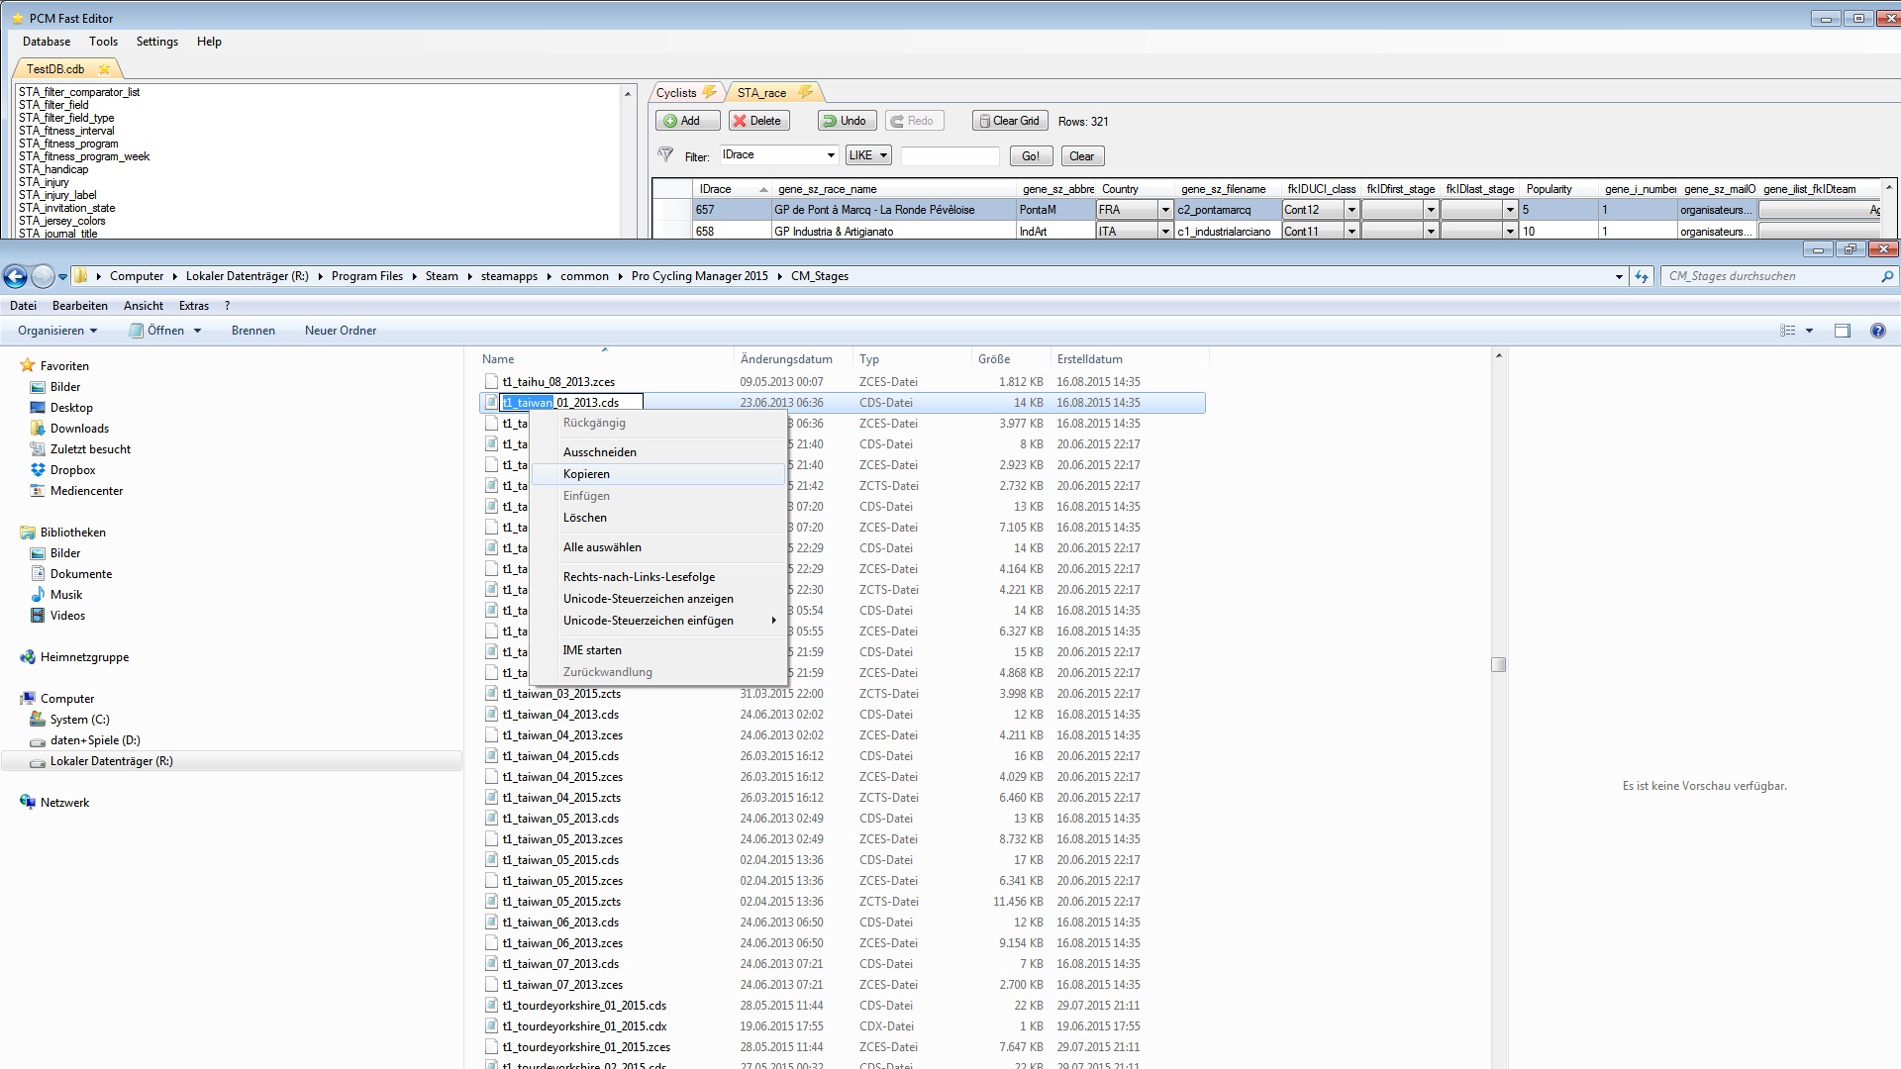Click the star icon on TestDB.cdb tab
The image size is (1901, 1069).
104,69
